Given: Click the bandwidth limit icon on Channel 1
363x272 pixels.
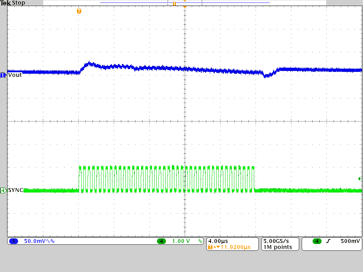Looking at the screenshot, I should (52, 240).
